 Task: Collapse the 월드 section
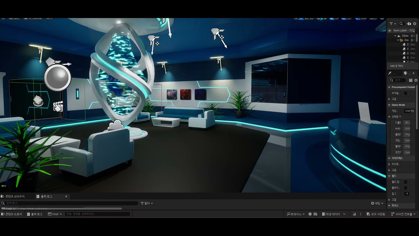click(389, 176)
